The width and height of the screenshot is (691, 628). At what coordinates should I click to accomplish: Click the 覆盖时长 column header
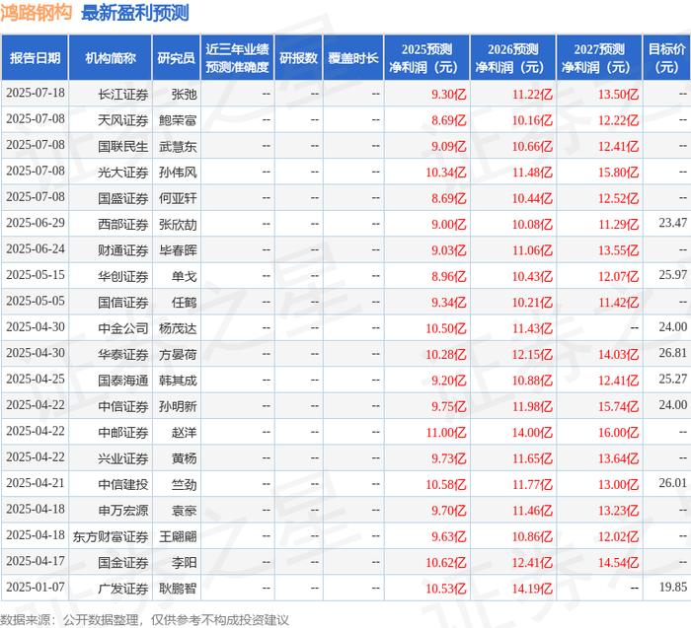pyautogui.click(x=353, y=57)
